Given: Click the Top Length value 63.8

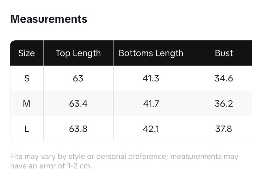Looking at the screenshot, I should (78, 129).
